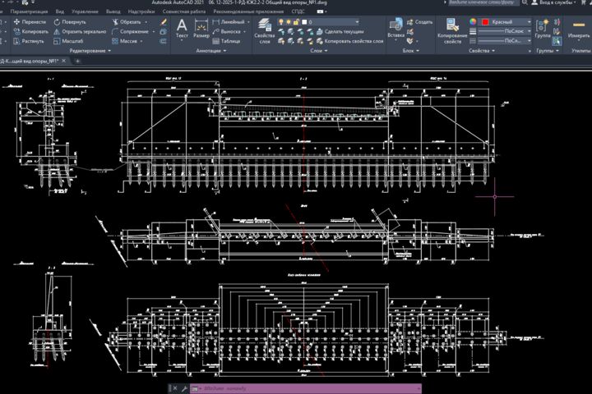Click the wrench customize icon on command line
Image resolution: width=592 pixels, height=394 pixels.
(184, 388)
